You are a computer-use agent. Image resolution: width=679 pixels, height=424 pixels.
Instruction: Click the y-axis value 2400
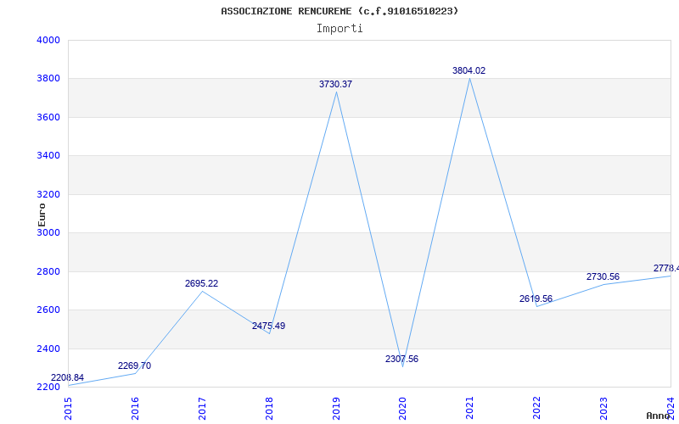pyautogui.click(x=48, y=349)
